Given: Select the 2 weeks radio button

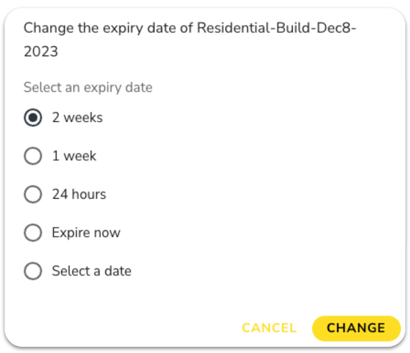Looking at the screenshot, I should click(x=33, y=118).
